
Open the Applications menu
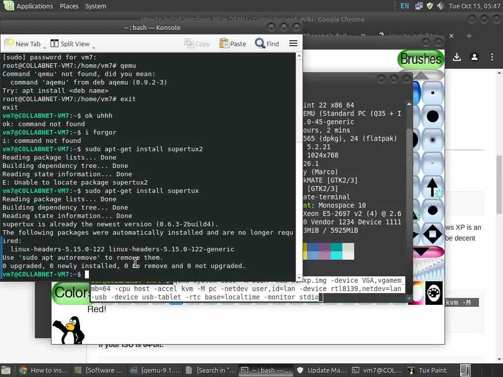tap(35, 6)
